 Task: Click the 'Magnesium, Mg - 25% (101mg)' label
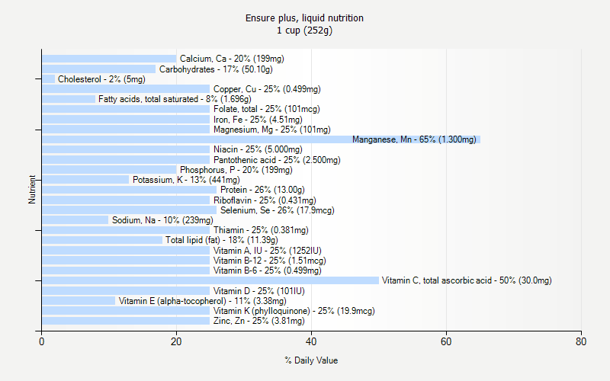(x=272, y=130)
